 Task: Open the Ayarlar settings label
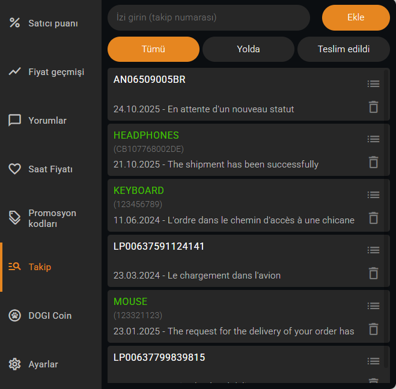[43, 364]
